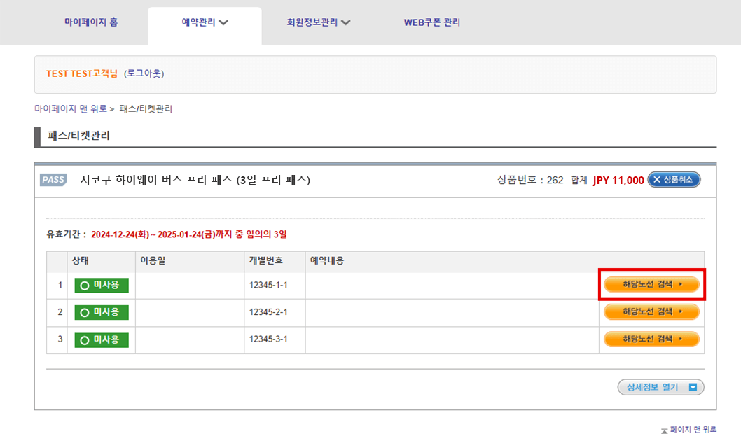Screen dimensions: 741x443
Task: Toggle the 미사용 status badge in row 3
Action: [102, 339]
